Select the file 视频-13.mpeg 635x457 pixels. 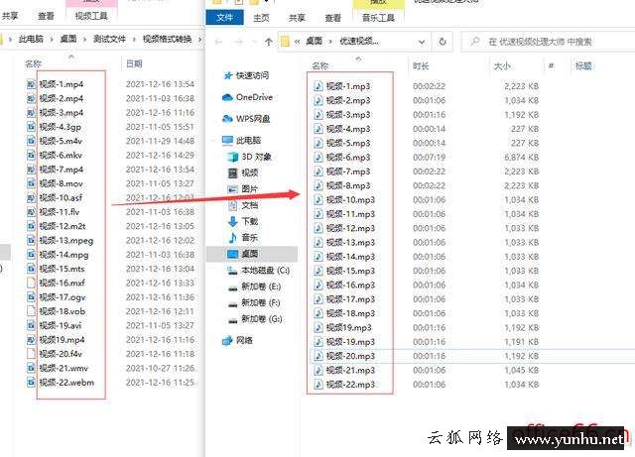[66, 241]
